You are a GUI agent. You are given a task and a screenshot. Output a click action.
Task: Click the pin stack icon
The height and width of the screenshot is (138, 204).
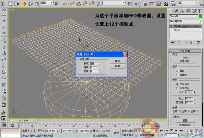[172, 42]
